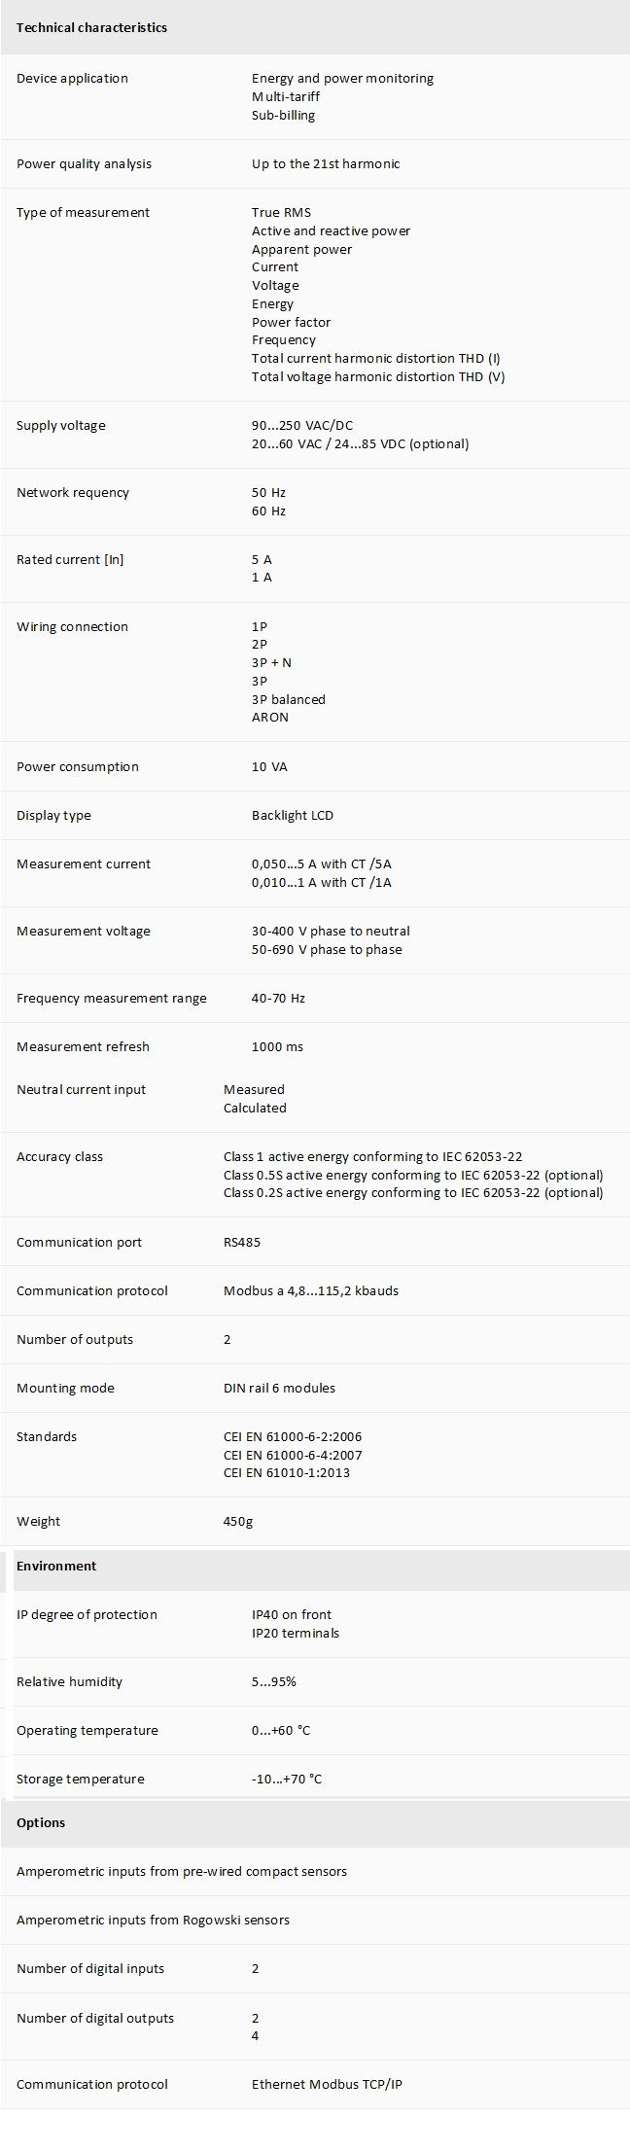Click the Power quality analysis label
Screen dimensions: 630x2151
84,163
